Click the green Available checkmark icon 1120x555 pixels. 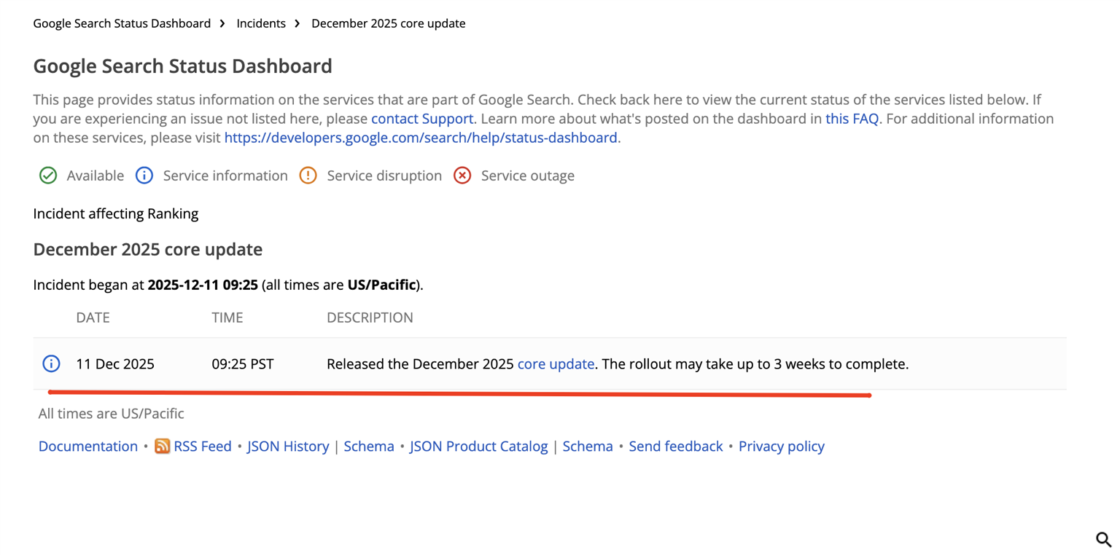pyautogui.click(x=48, y=176)
